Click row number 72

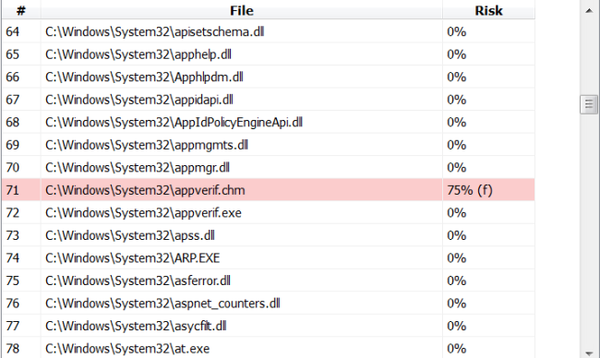[x=12, y=212]
